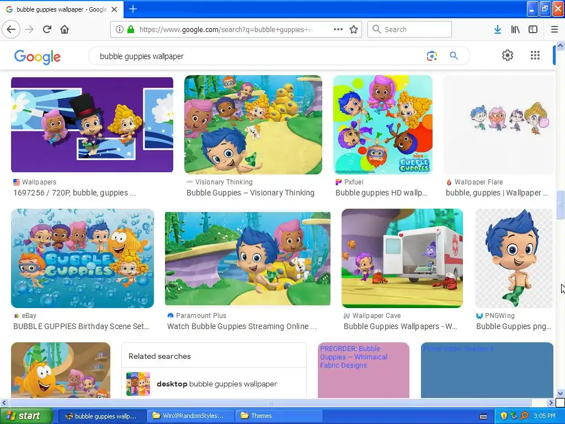Click the vertical scrollbar thumb
Image resolution: width=565 pixels, height=424 pixels.
coord(560,204)
